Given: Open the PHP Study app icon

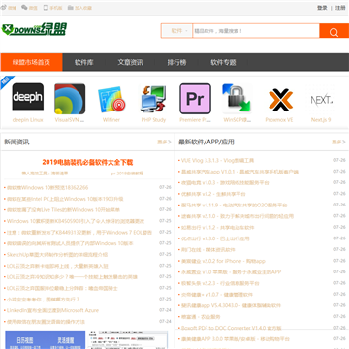Looking at the screenshot, I should coord(153,99).
